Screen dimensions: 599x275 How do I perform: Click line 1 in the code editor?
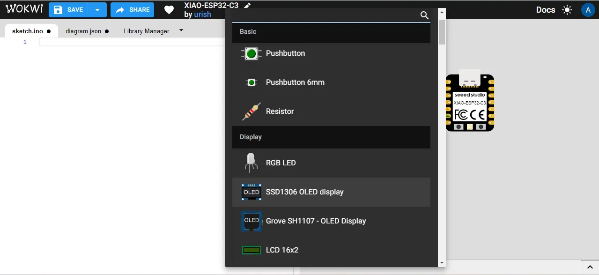coord(133,42)
